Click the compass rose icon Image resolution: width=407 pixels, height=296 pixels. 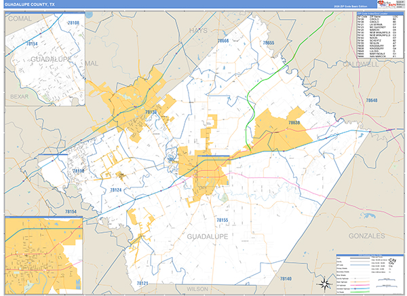click(325, 284)
